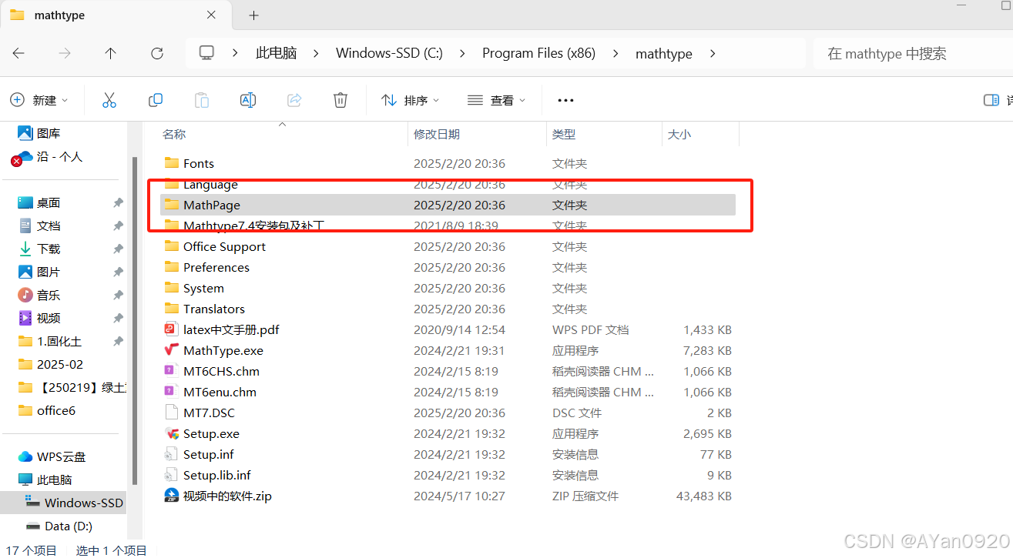Unpin 文档 via its pin icon
This screenshot has width=1013, height=558.
click(x=118, y=226)
